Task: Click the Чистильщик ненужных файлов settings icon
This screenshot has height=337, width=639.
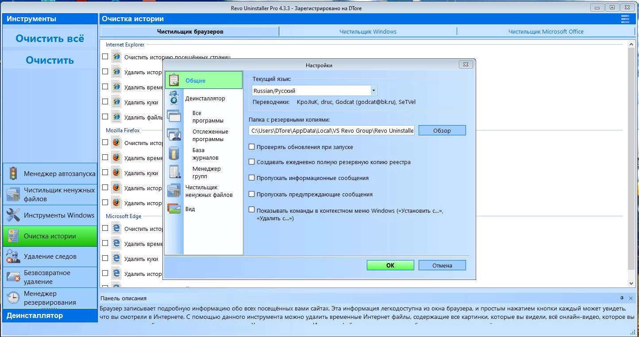Action: (x=174, y=191)
